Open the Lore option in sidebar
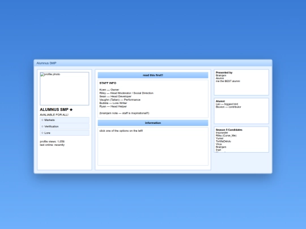The height and width of the screenshot is (229, 306). pos(65,133)
